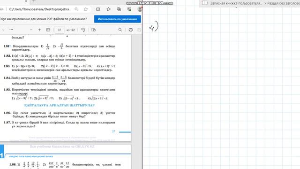300x169 pixels.
Task: Zoom out the PDF with minus
Action: 31,30
